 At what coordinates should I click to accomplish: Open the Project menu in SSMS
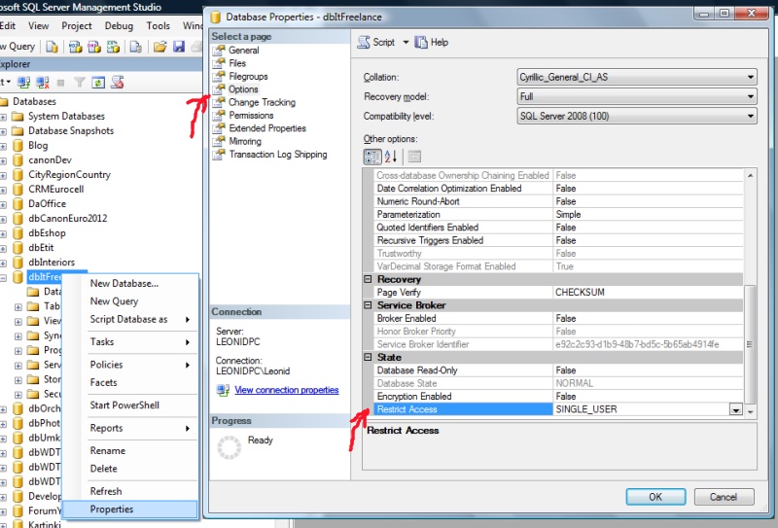coord(77,26)
